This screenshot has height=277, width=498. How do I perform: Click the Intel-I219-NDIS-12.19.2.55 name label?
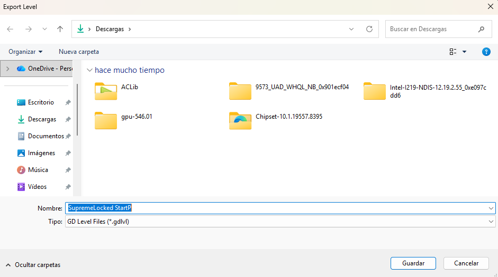438,91
